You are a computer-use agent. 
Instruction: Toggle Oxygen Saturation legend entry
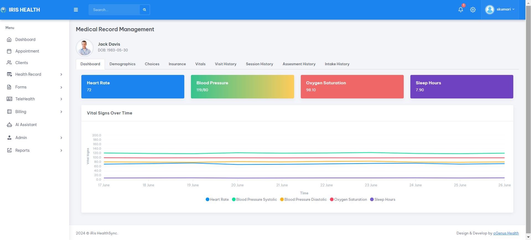point(348,199)
